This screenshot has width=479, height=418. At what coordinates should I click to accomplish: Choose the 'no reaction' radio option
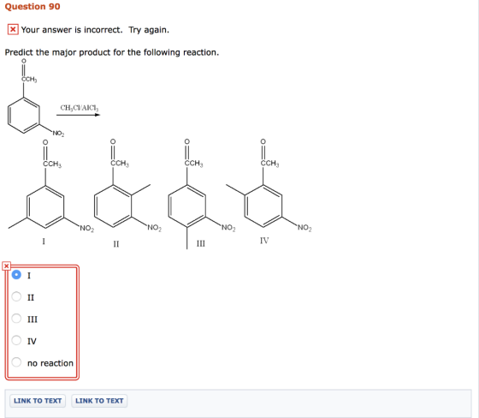coord(16,362)
